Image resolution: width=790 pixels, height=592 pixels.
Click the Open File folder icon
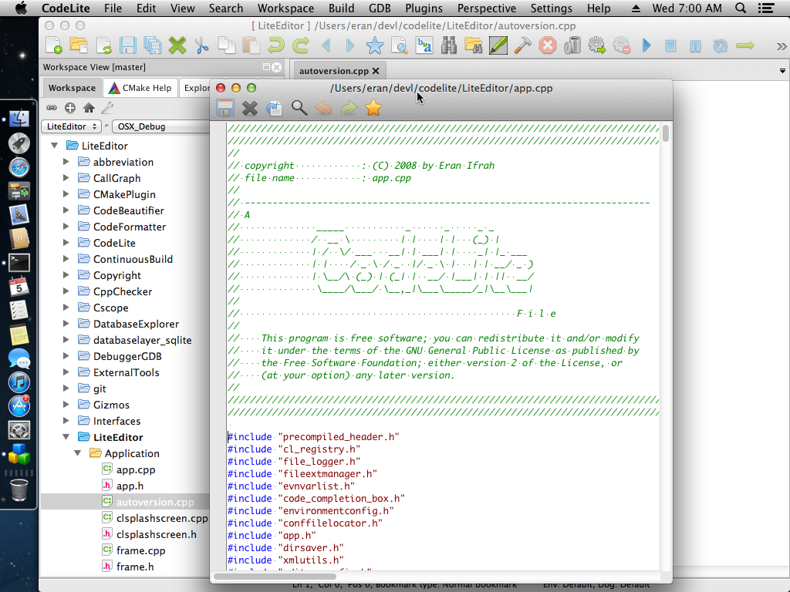click(x=79, y=45)
